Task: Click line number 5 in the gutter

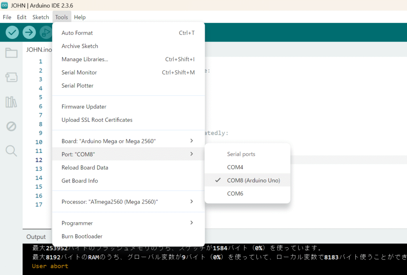Action: (x=41, y=97)
